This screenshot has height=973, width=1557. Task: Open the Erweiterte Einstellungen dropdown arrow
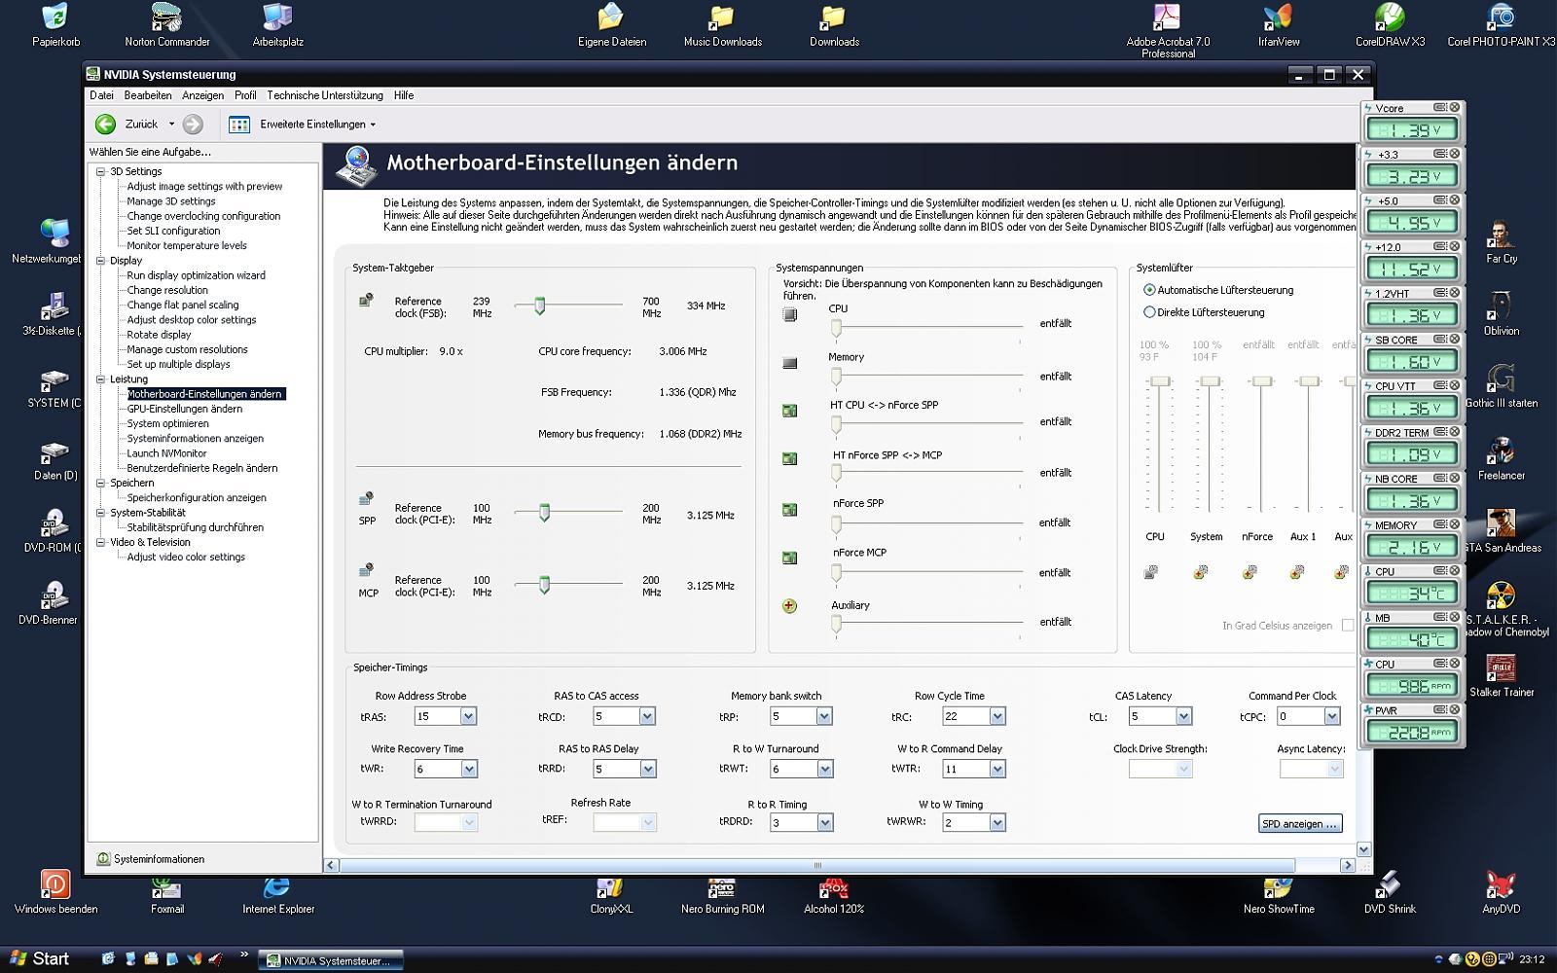coord(373,125)
